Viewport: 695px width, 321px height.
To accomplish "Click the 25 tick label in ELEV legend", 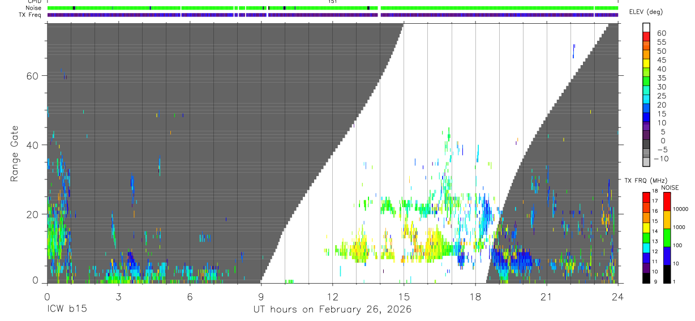I will (662, 96).
